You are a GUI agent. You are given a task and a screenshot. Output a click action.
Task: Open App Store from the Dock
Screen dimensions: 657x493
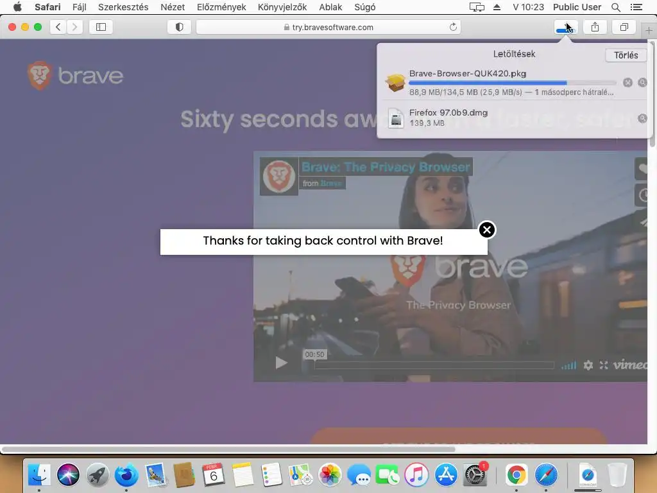(446, 475)
